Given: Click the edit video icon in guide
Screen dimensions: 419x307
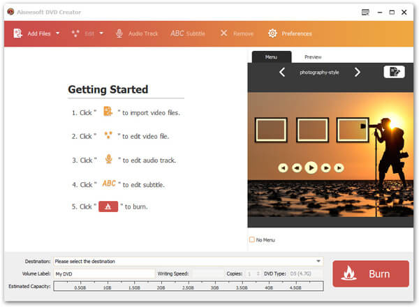Looking at the screenshot, I should pos(108,135).
